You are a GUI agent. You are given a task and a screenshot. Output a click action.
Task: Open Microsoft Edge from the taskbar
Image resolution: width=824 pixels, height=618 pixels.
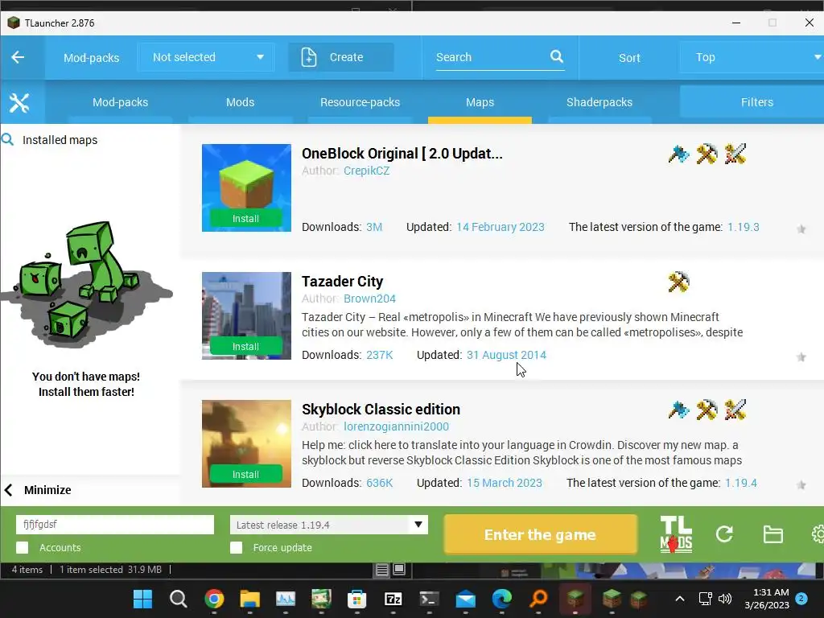click(x=501, y=599)
